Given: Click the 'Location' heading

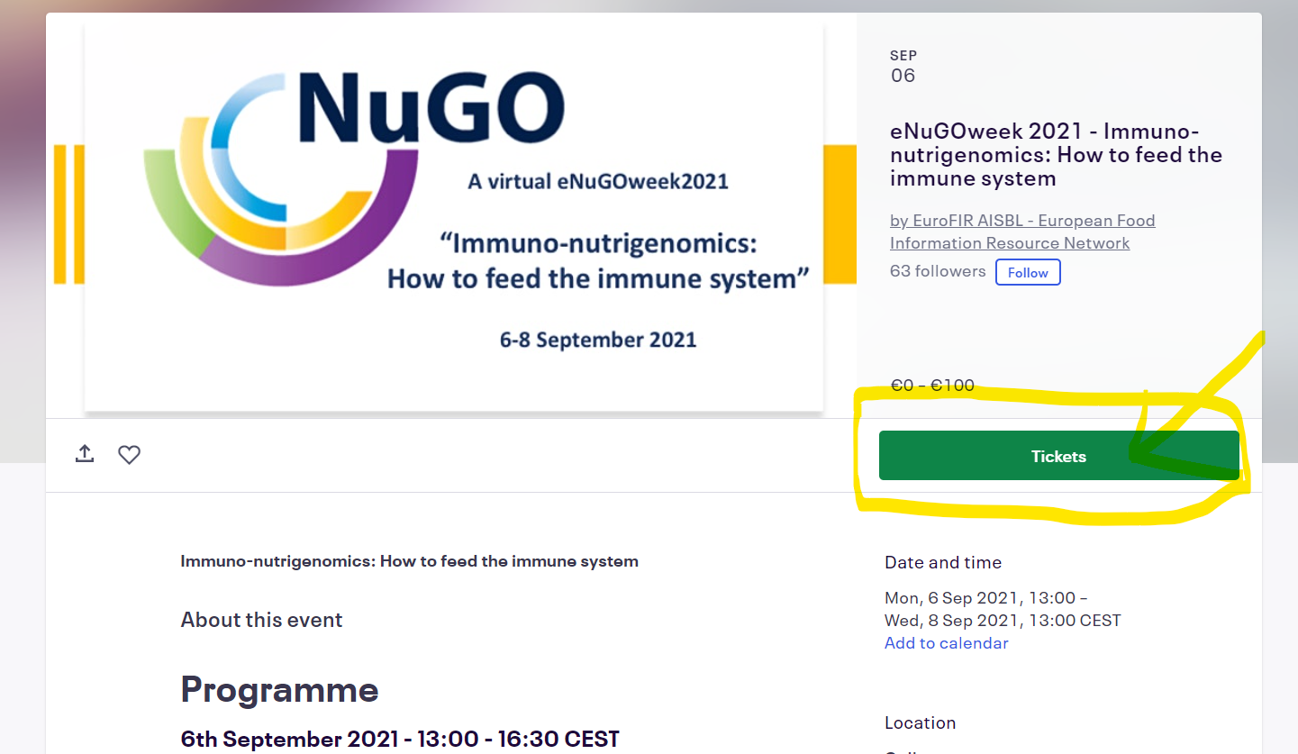Looking at the screenshot, I should point(921,722).
